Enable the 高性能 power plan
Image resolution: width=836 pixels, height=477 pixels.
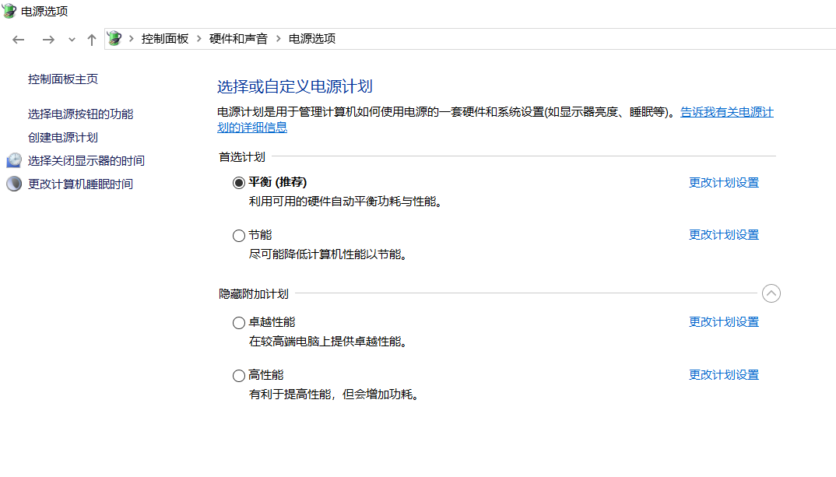click(x=239, y=375)
